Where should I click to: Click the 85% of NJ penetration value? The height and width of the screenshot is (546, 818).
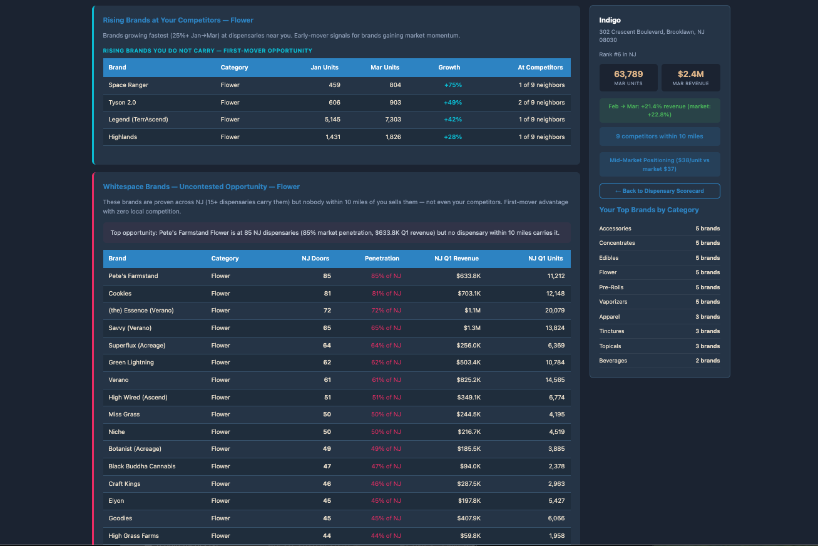coord(386,276)
